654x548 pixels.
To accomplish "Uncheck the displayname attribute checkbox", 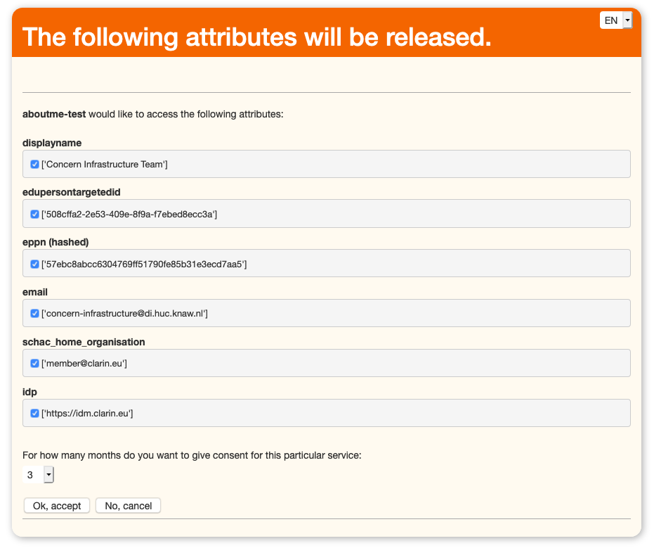I will pyautogui.click(x=34, y=165).
